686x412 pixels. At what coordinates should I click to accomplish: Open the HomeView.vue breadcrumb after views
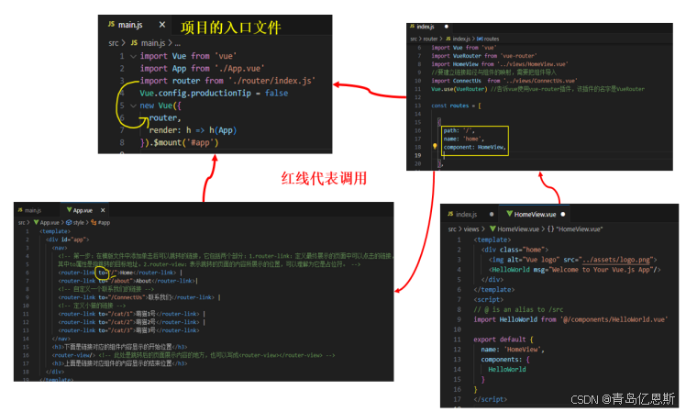(x=514, y=229)
